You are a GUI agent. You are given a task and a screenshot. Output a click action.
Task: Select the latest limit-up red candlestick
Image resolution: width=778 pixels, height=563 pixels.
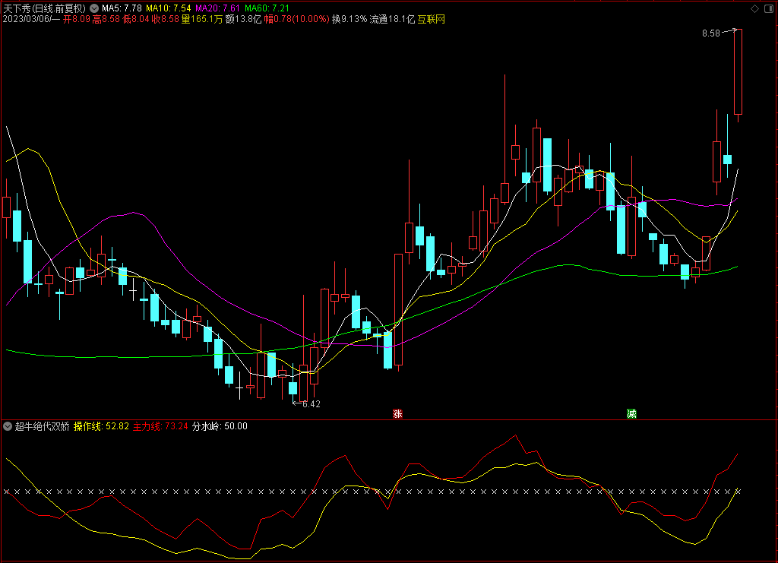pos(738,72)
